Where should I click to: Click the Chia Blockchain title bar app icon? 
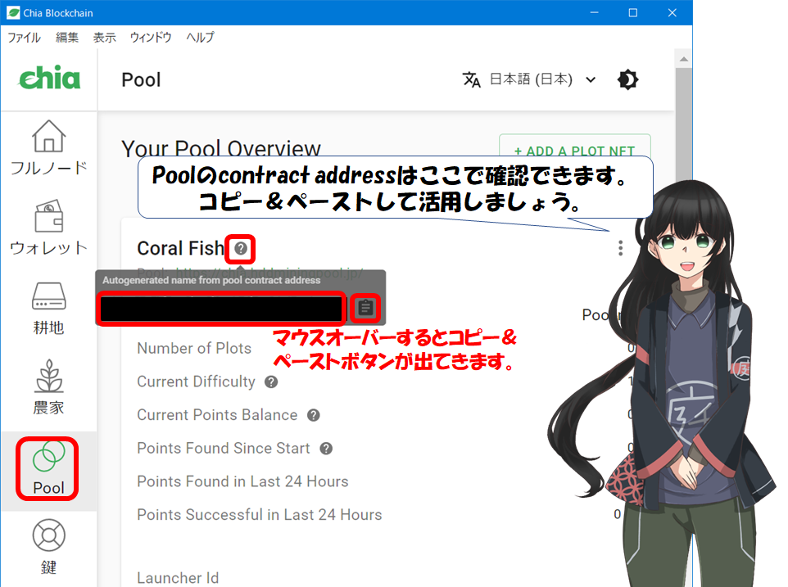[x=13, y=12]
